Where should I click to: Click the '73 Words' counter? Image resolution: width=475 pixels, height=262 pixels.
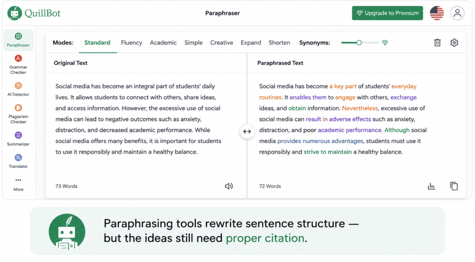coord(66,186)
